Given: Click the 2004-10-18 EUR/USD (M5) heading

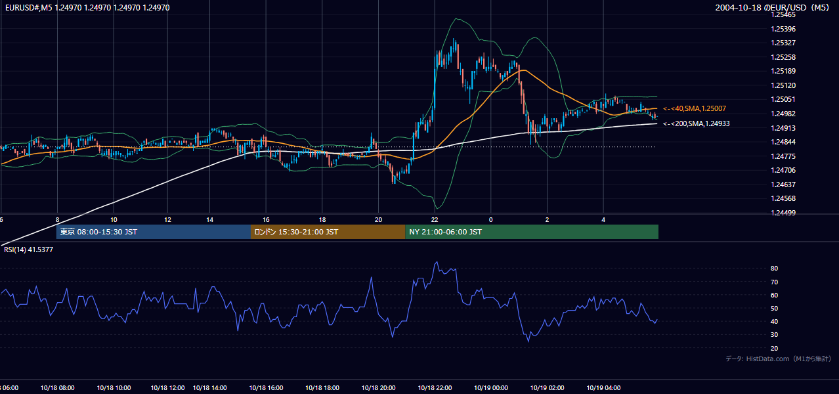Looking at the screenshot, I should [773, 7].
